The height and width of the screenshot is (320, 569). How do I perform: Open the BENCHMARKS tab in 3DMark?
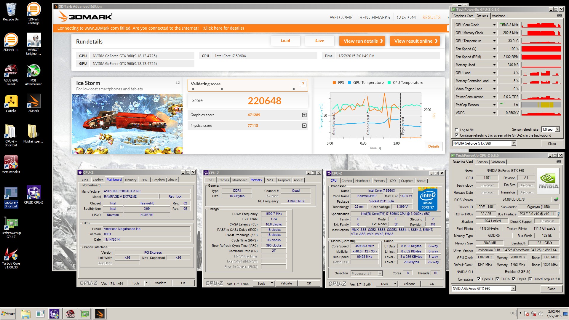click(x=375, y=17)
